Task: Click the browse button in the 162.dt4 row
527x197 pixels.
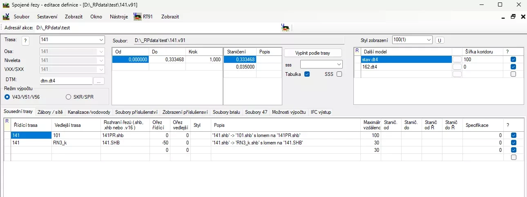Action: point(457,66)
